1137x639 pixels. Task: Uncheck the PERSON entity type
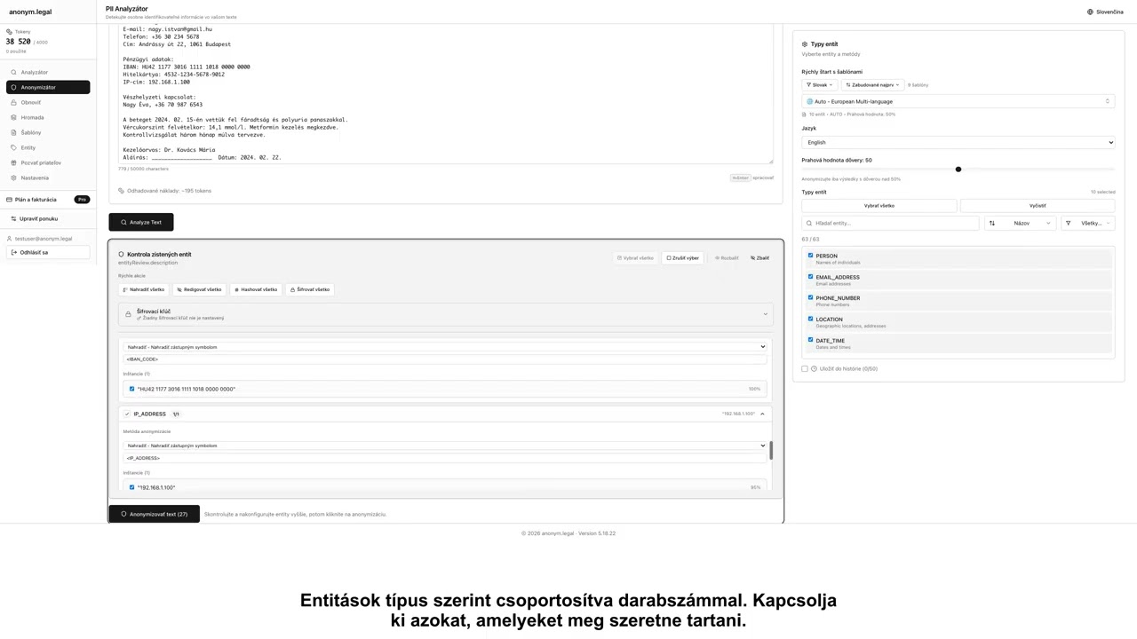click(810, 256)
